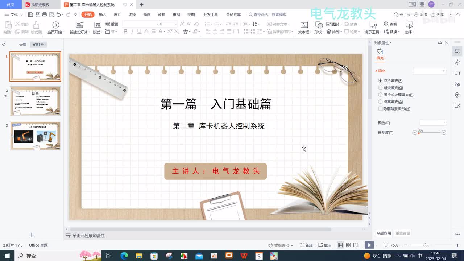The width and height of the screenshot is (464, 261).
Task: Select slide 2 目录 thumbnail
Action: pos(35,101)
